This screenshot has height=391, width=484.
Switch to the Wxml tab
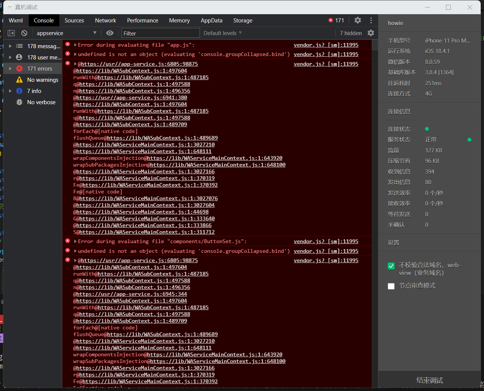[x=16, y=21]
